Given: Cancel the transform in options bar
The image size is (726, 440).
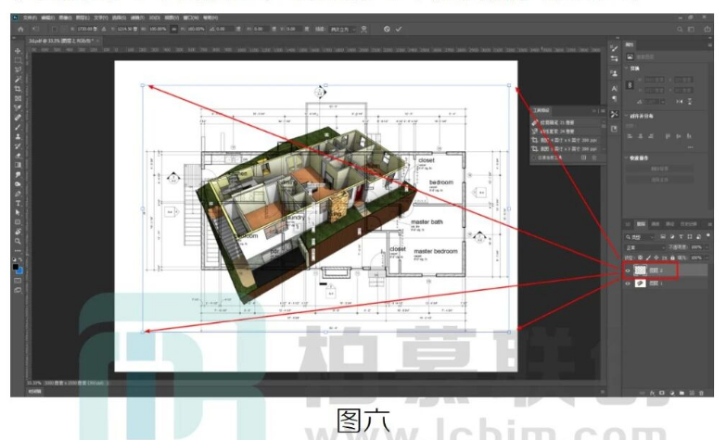Looking at the screenshot, I should (x=387, y=29).
